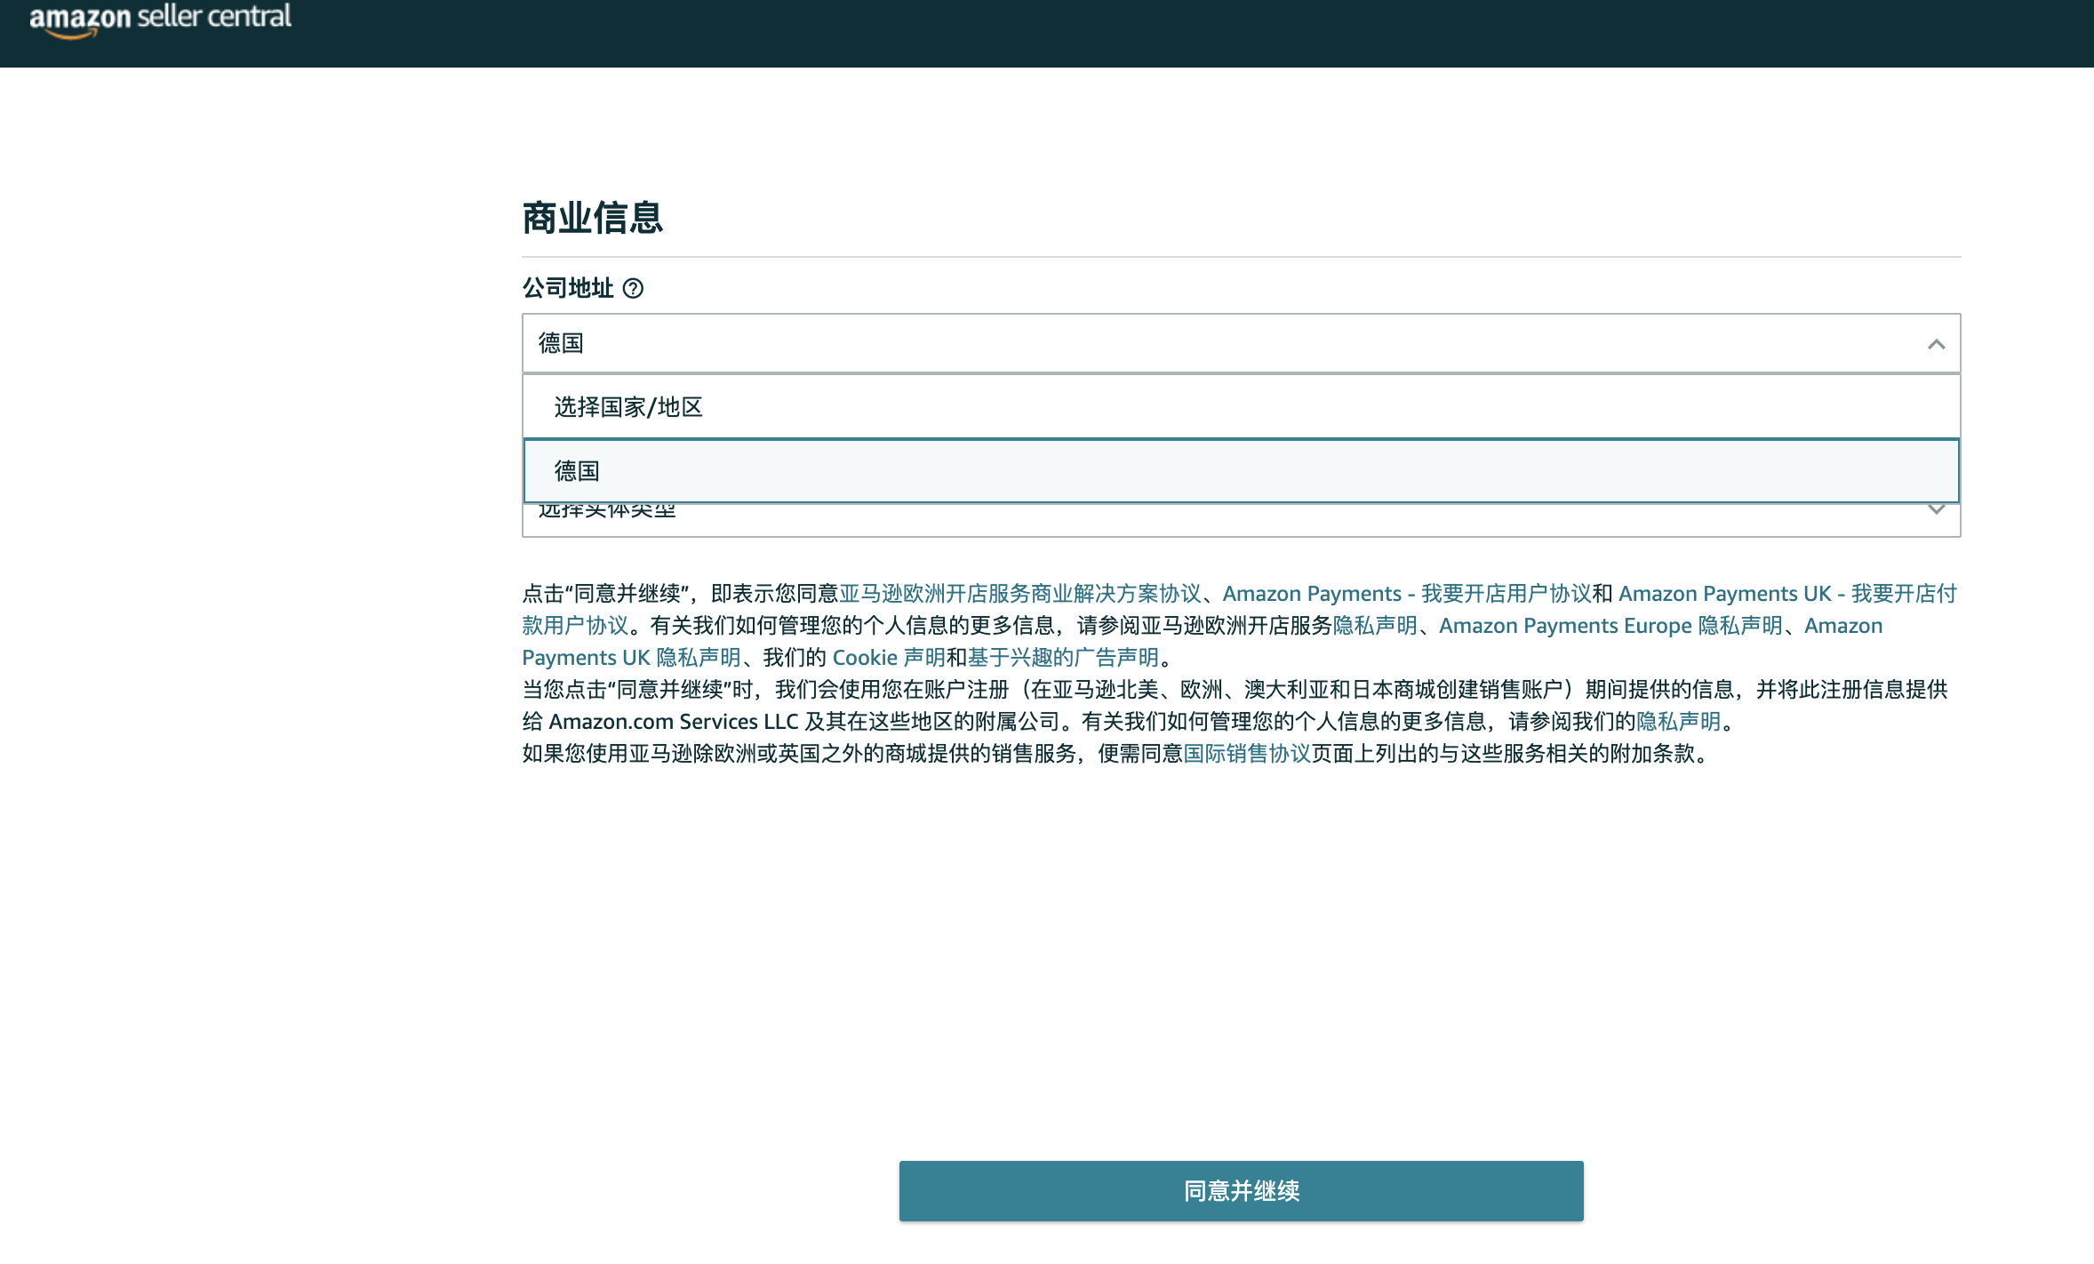Viewport: 2094px width, 1264px height.
Task: Open the European services 隐私声明 link
Action: tap(1374, 626)
